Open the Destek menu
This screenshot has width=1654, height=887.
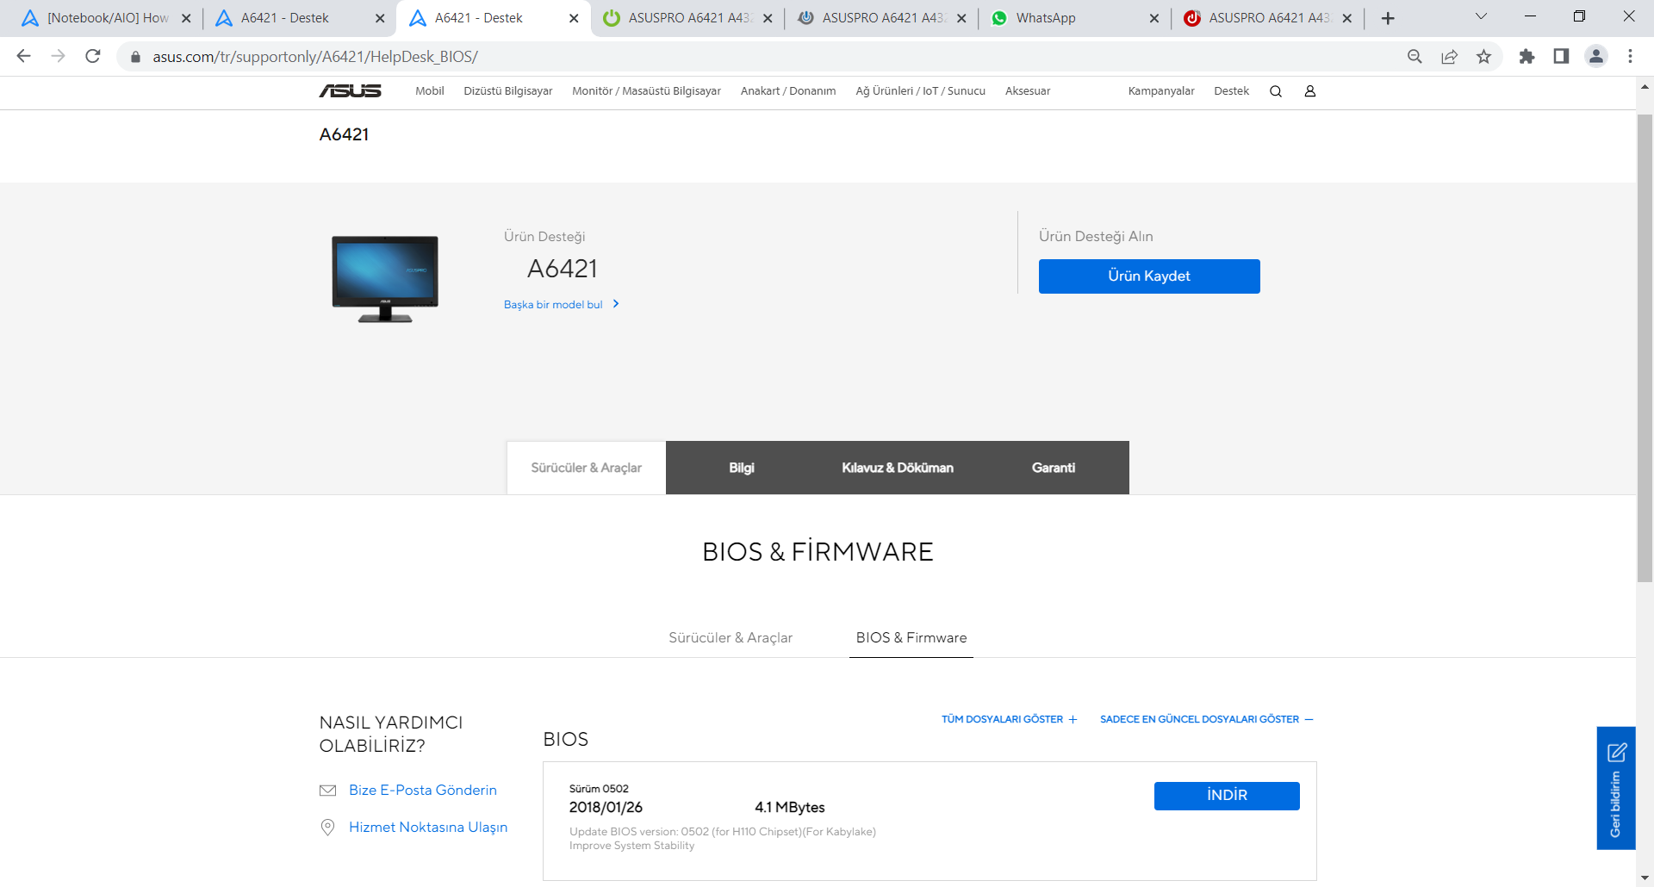[x=1231, y=91]
